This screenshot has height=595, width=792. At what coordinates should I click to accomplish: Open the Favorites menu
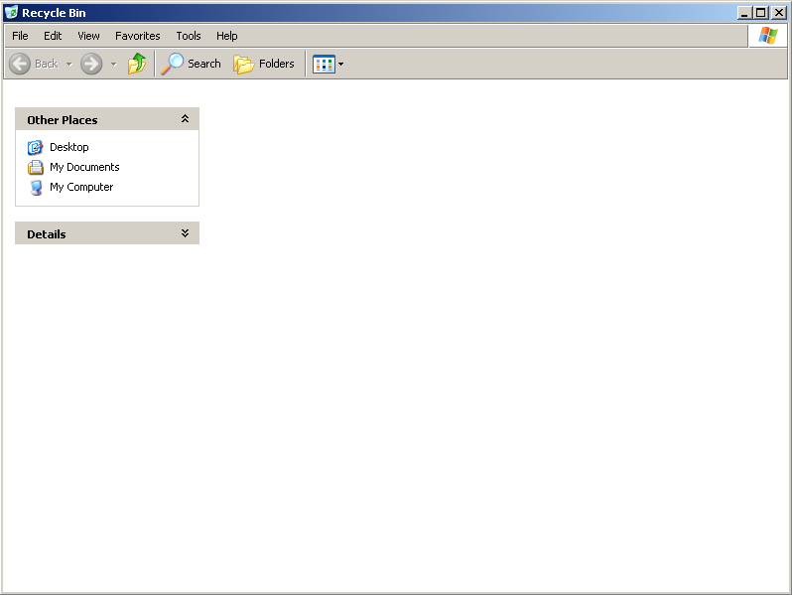click(x=137, y=36)
